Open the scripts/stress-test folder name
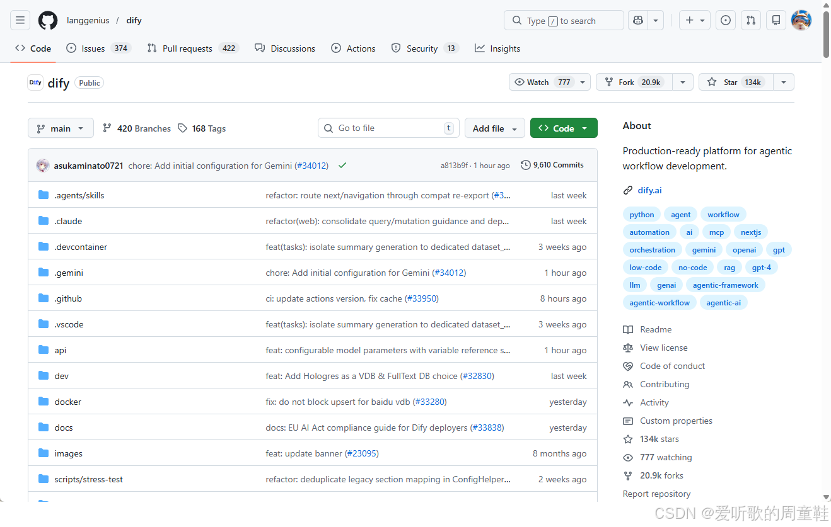The height and width of the screenshot is (527, 831). point(89,479)
